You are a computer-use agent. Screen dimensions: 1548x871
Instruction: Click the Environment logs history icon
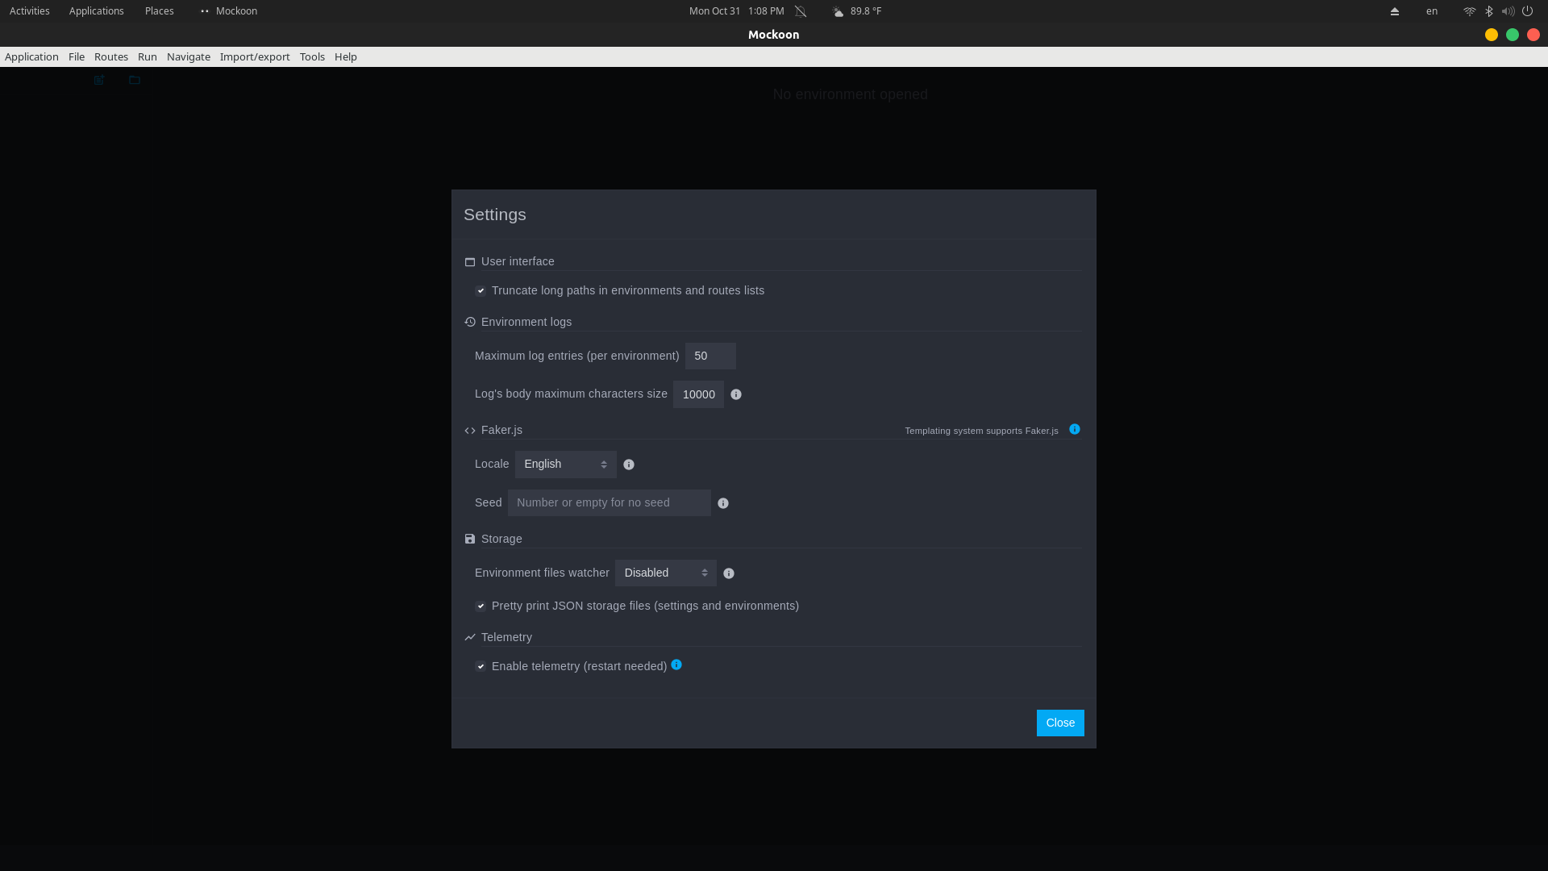pos(469,321)
